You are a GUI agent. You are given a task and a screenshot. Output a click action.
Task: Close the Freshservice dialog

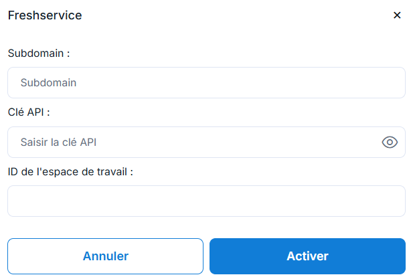coord(397,15)
